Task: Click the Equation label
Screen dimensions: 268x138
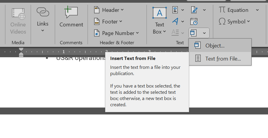Action: click(x=238, y=10)
